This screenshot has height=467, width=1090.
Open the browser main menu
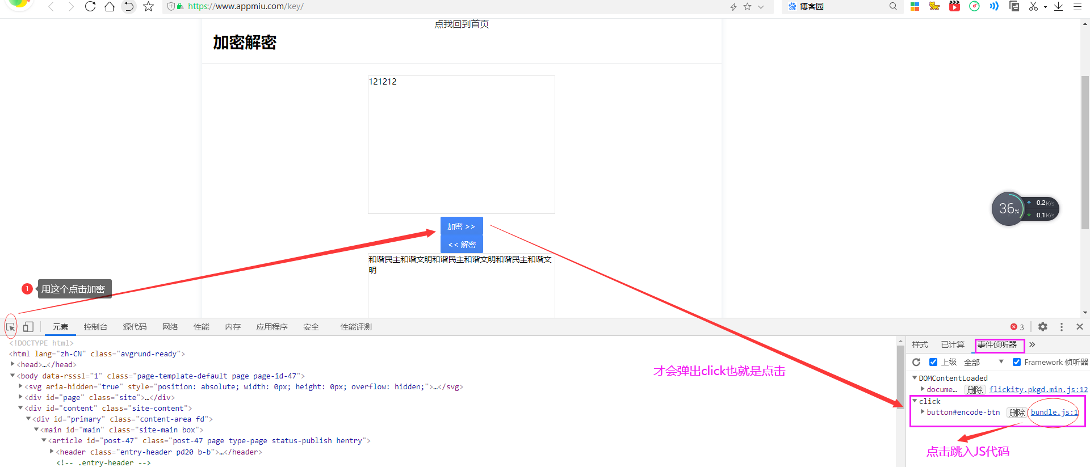pos(1077,7)
